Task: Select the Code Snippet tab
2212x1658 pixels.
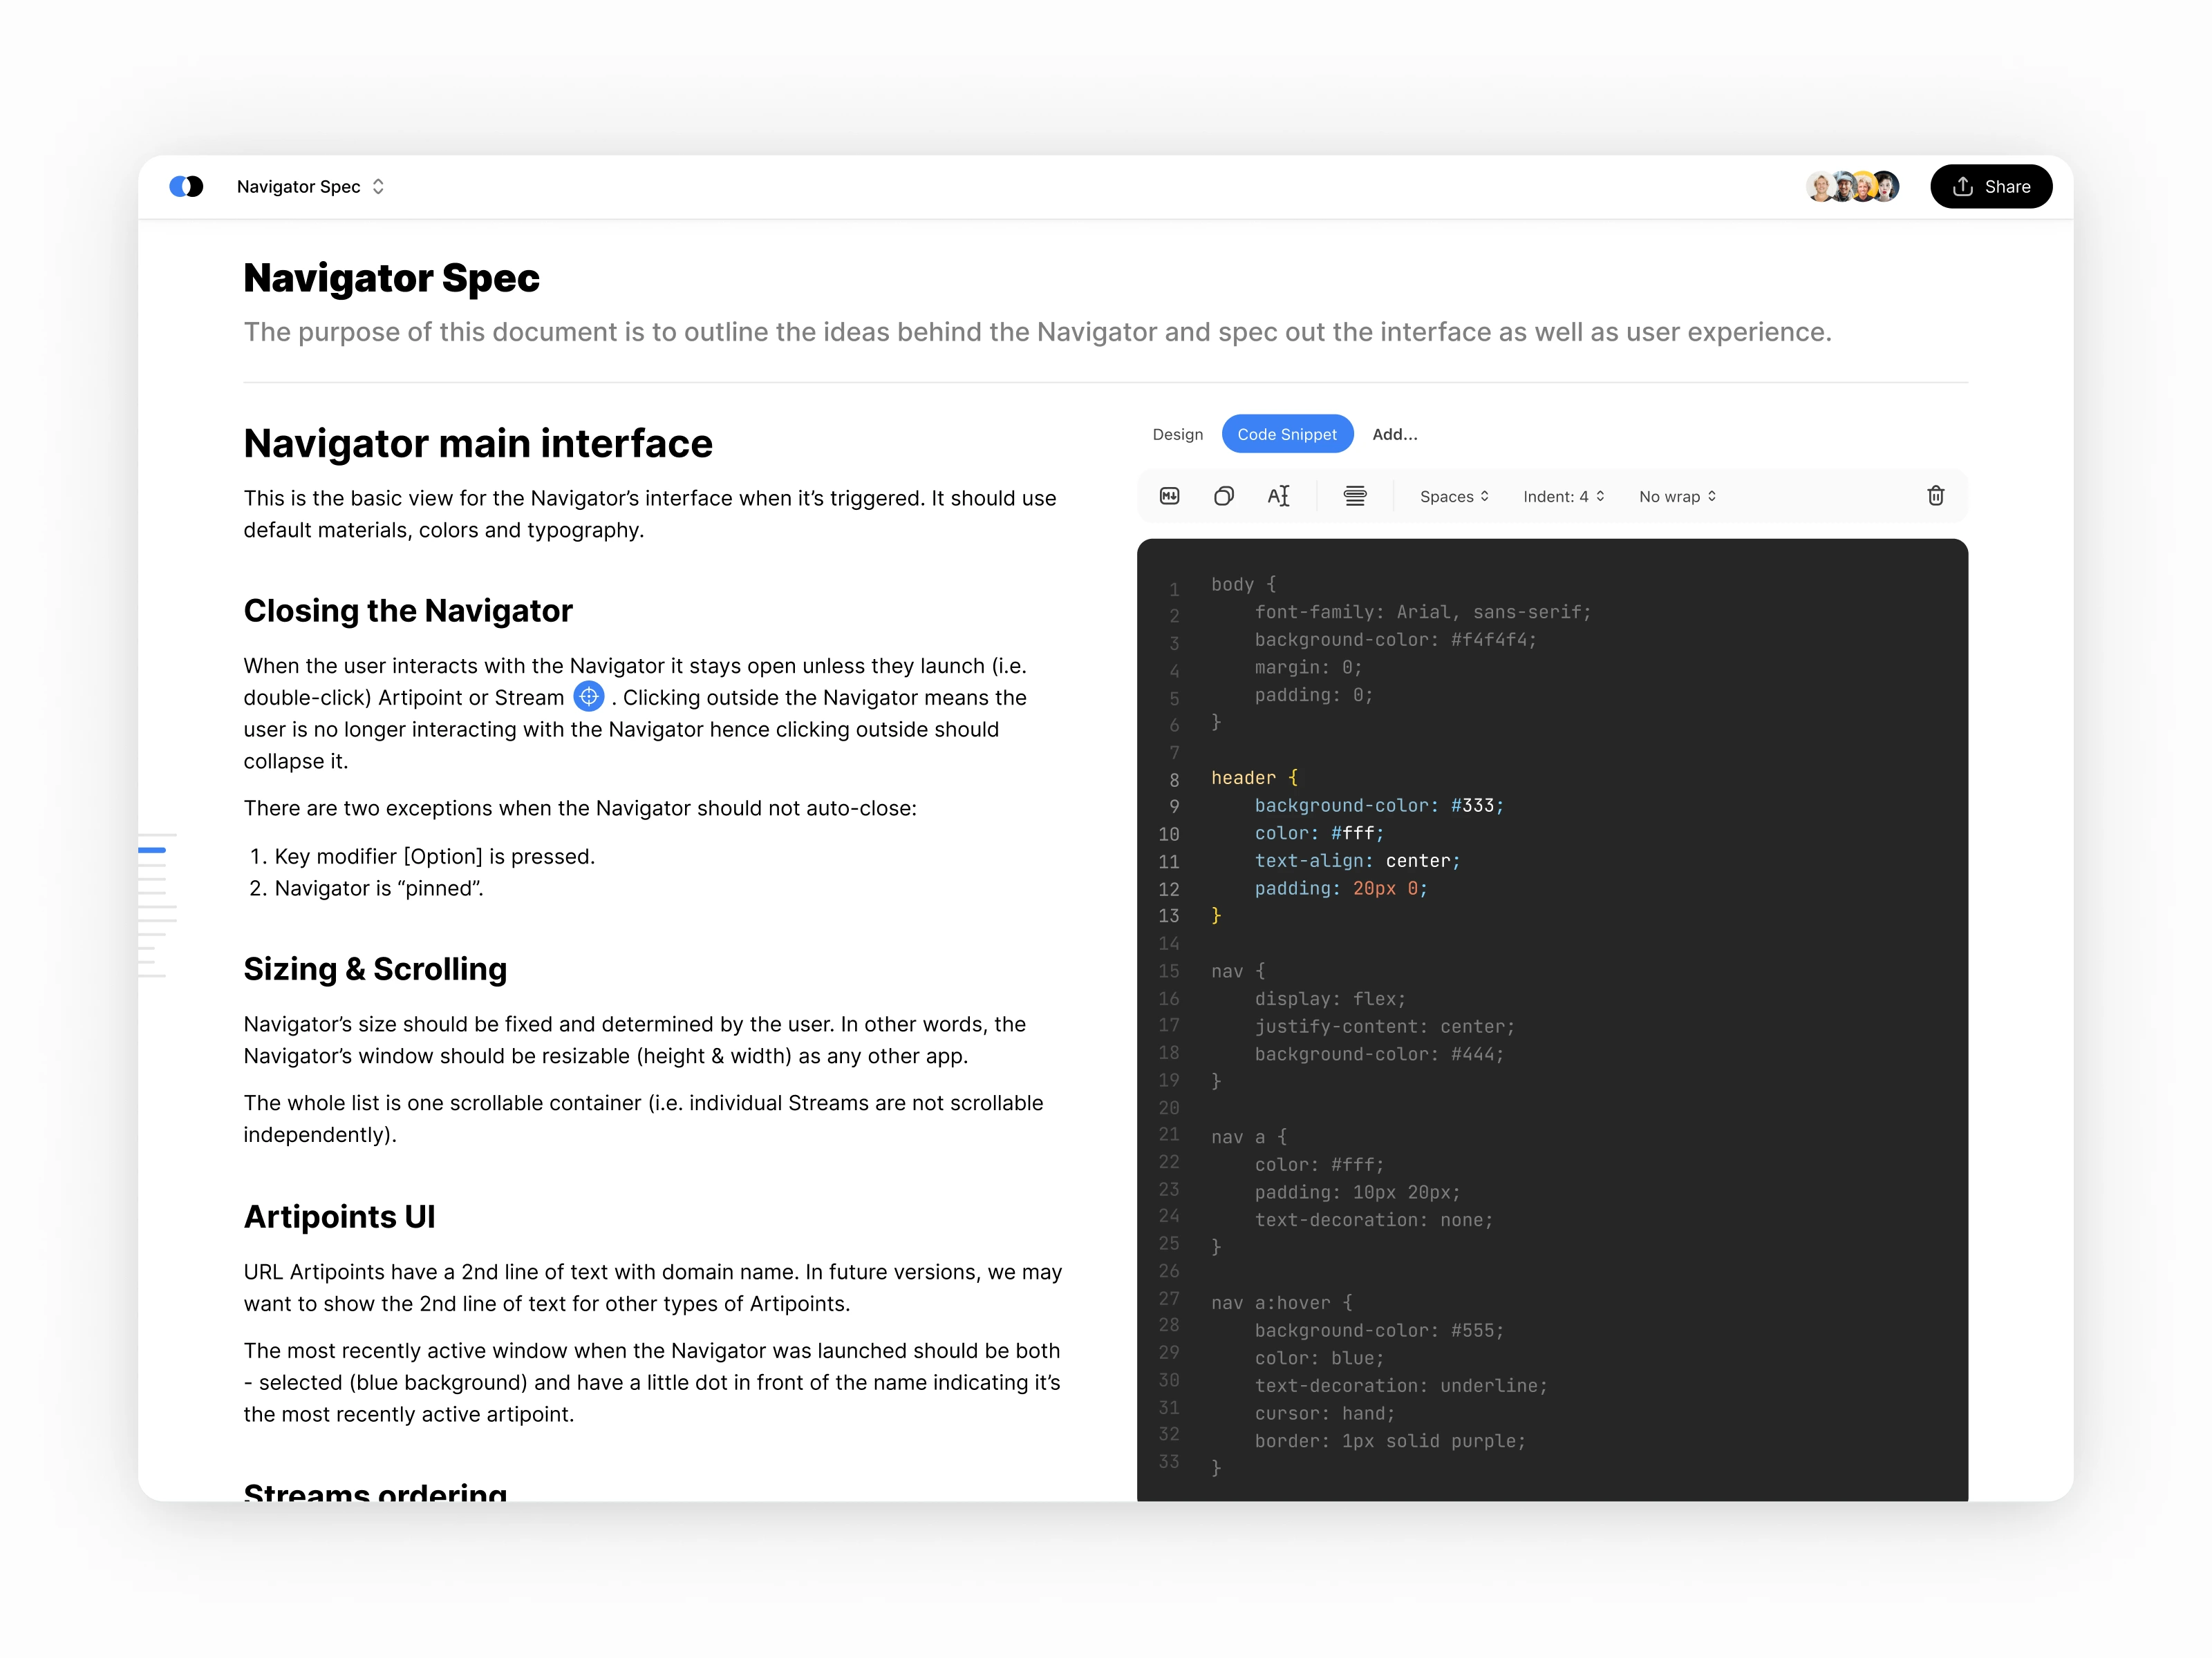Action: pos(1286,434)
